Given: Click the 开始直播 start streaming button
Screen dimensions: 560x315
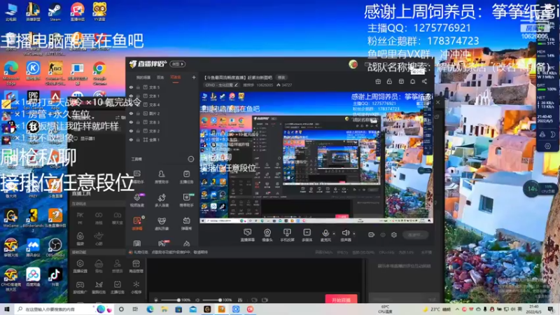Looking at the screenshot, I should 341,300.
